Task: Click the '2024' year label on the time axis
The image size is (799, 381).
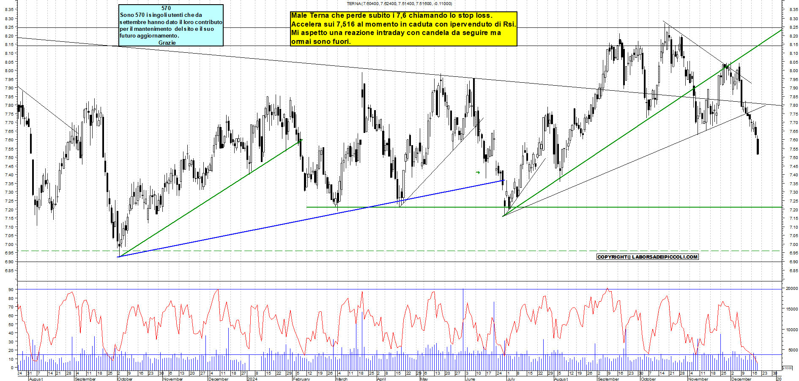Action: (252, 379)
